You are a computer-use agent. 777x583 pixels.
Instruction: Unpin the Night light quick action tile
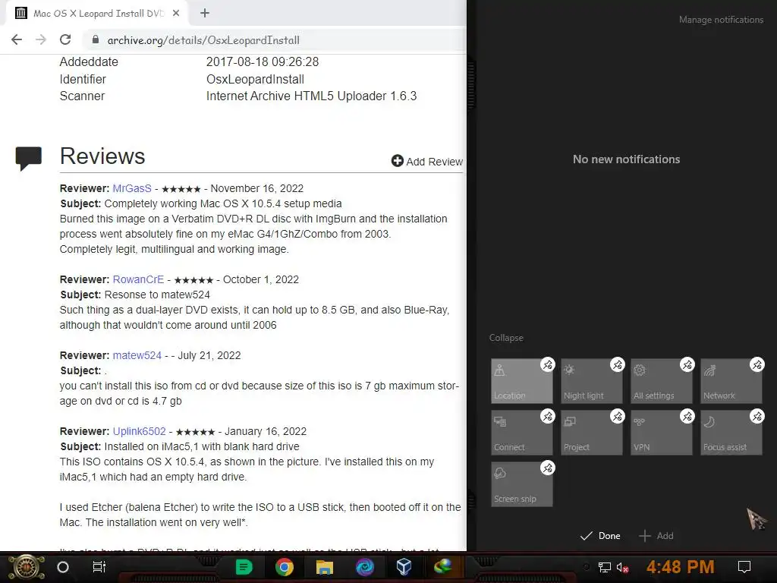(x=618, y=365)
